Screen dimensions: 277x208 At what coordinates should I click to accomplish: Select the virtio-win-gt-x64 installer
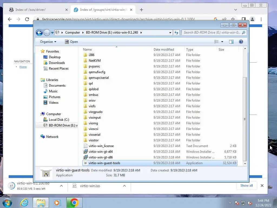click(x=101, y=152)
